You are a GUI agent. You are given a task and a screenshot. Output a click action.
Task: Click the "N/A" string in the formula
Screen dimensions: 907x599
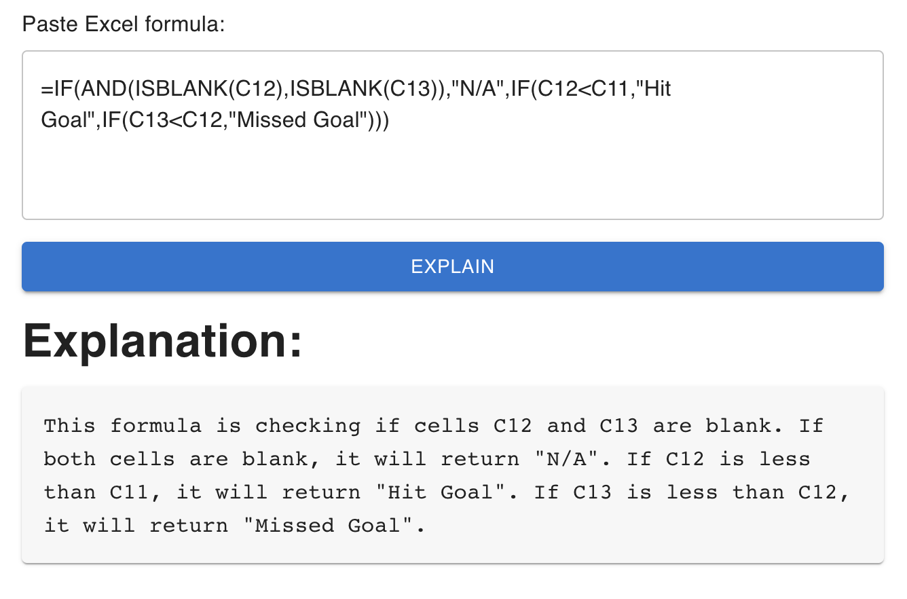pyautogui.click(x=478, y=89)
